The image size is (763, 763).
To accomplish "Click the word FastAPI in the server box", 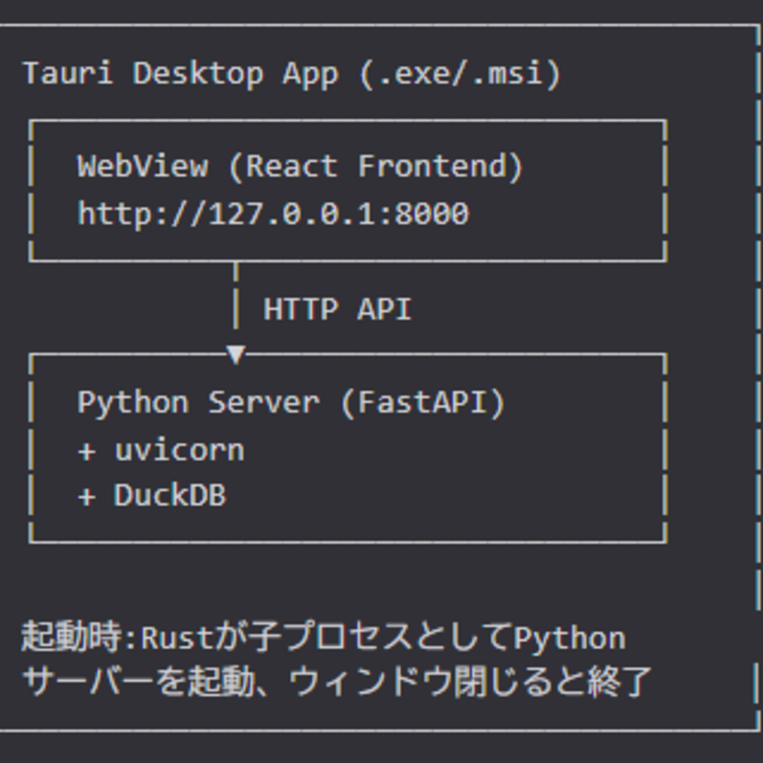I will 422,402.
